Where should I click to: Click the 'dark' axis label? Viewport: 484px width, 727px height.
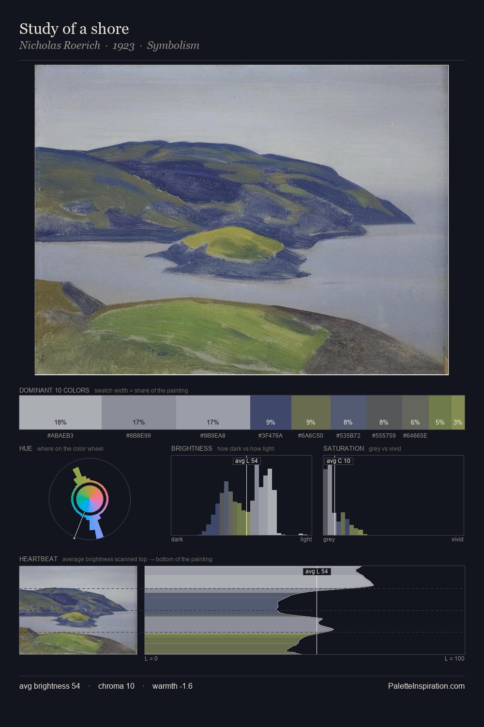point(177,539)
